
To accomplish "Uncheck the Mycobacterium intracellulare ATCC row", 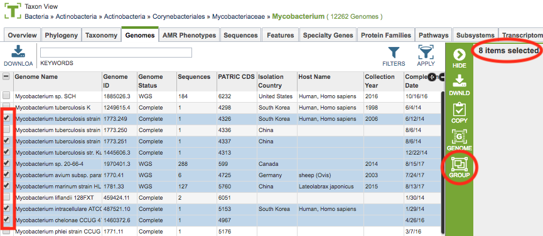I will pyautogui.click(x=6, y=208).
